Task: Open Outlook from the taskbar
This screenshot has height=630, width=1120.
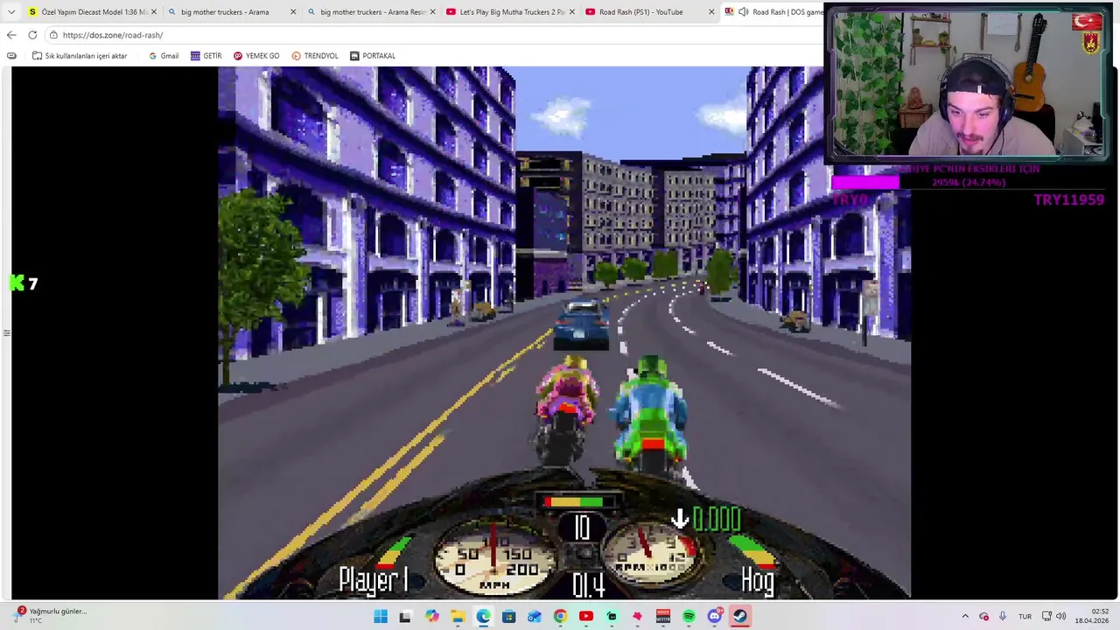Action: coord(535,616)
